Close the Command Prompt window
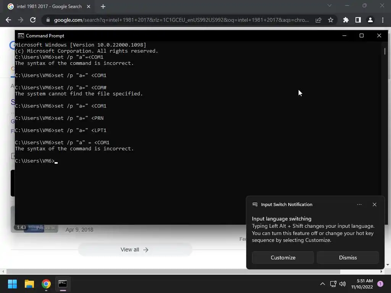The image size is (391, 293). (379, 35)
